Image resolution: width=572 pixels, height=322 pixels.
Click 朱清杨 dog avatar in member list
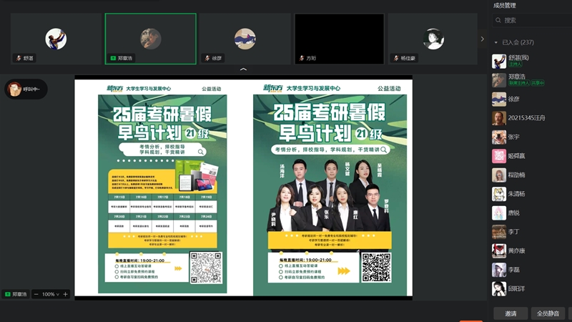498,194
